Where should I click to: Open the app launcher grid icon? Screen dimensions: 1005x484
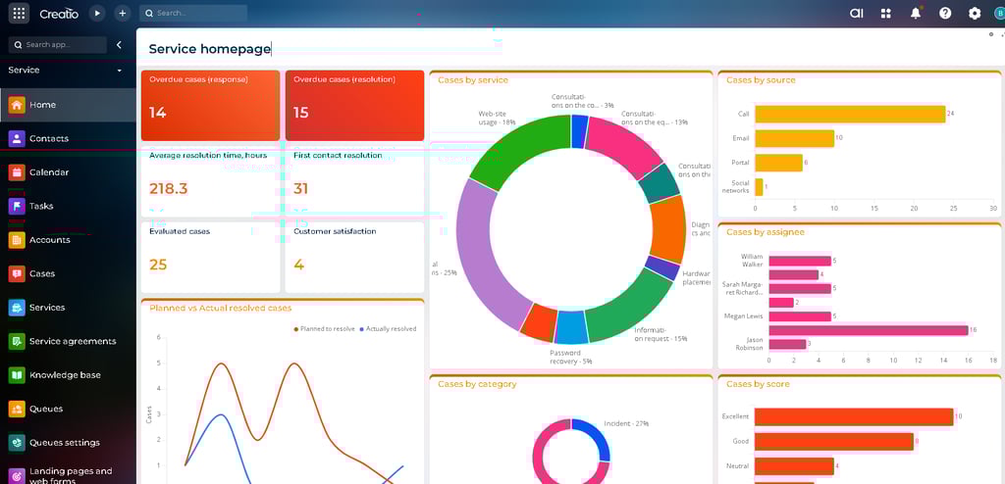[20, 13]
